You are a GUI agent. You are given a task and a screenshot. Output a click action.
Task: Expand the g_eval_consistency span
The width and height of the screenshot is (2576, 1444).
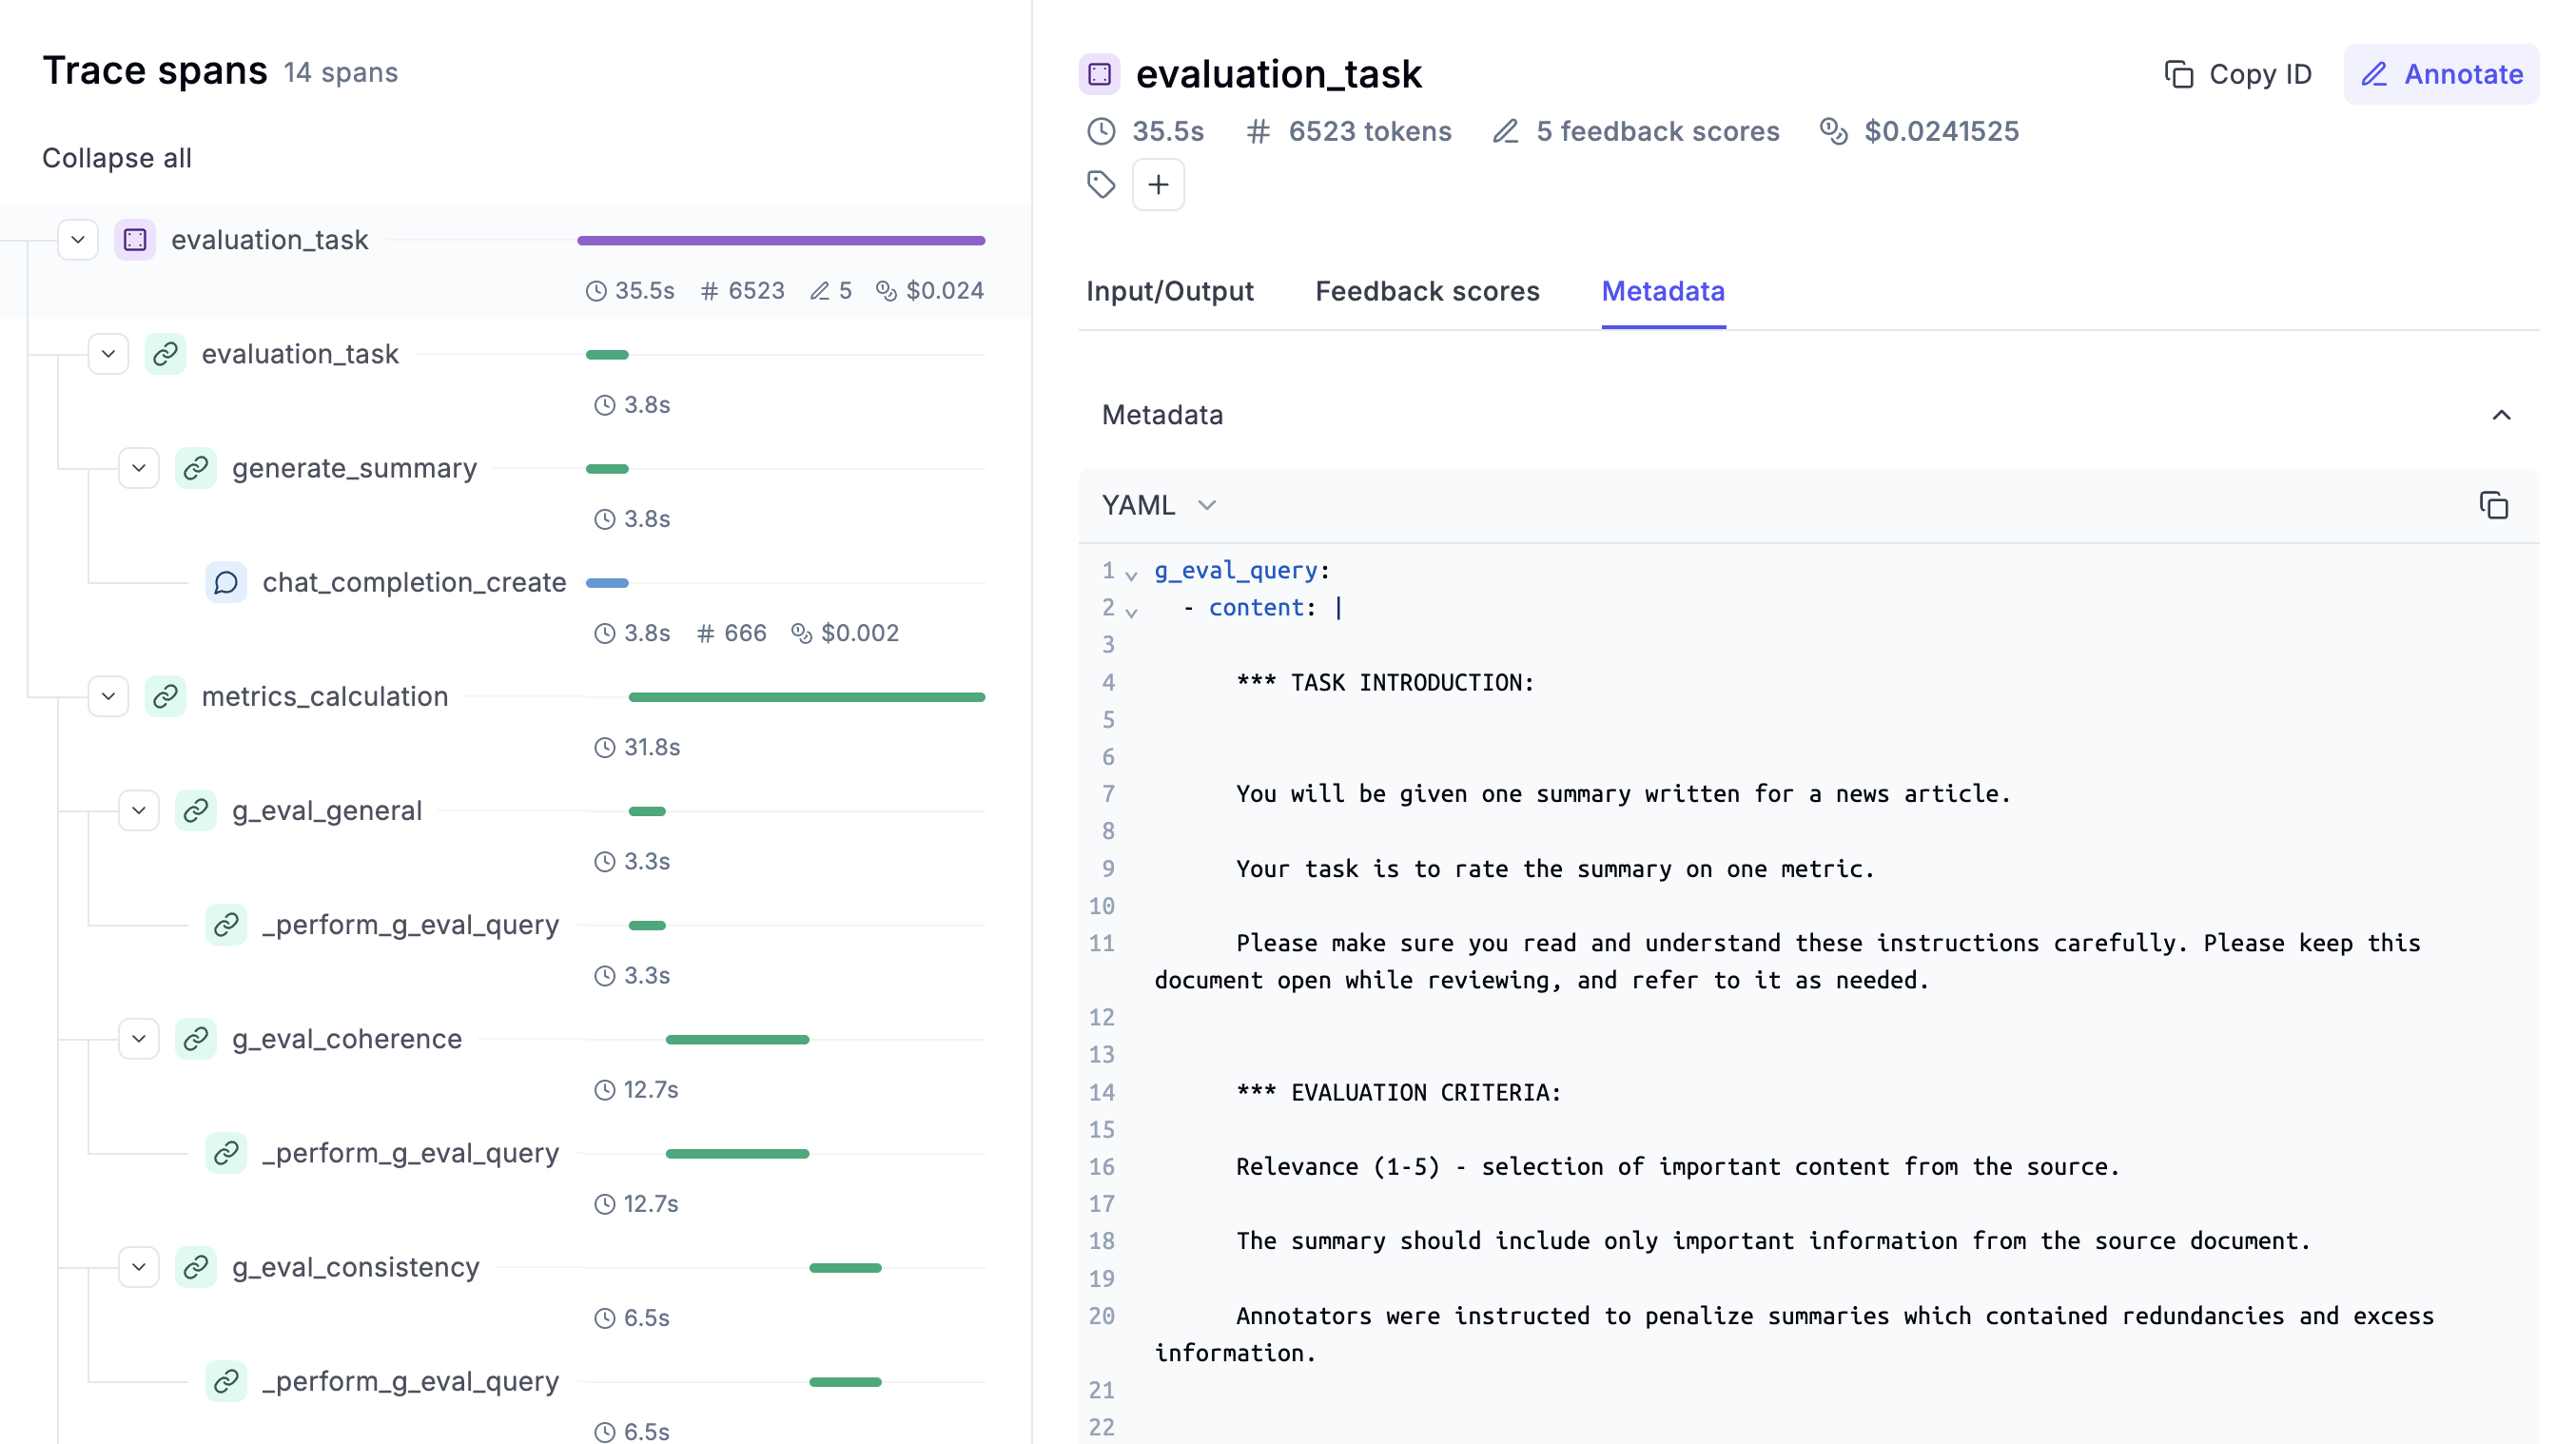pyautogui.click(x=140, y=1265)
